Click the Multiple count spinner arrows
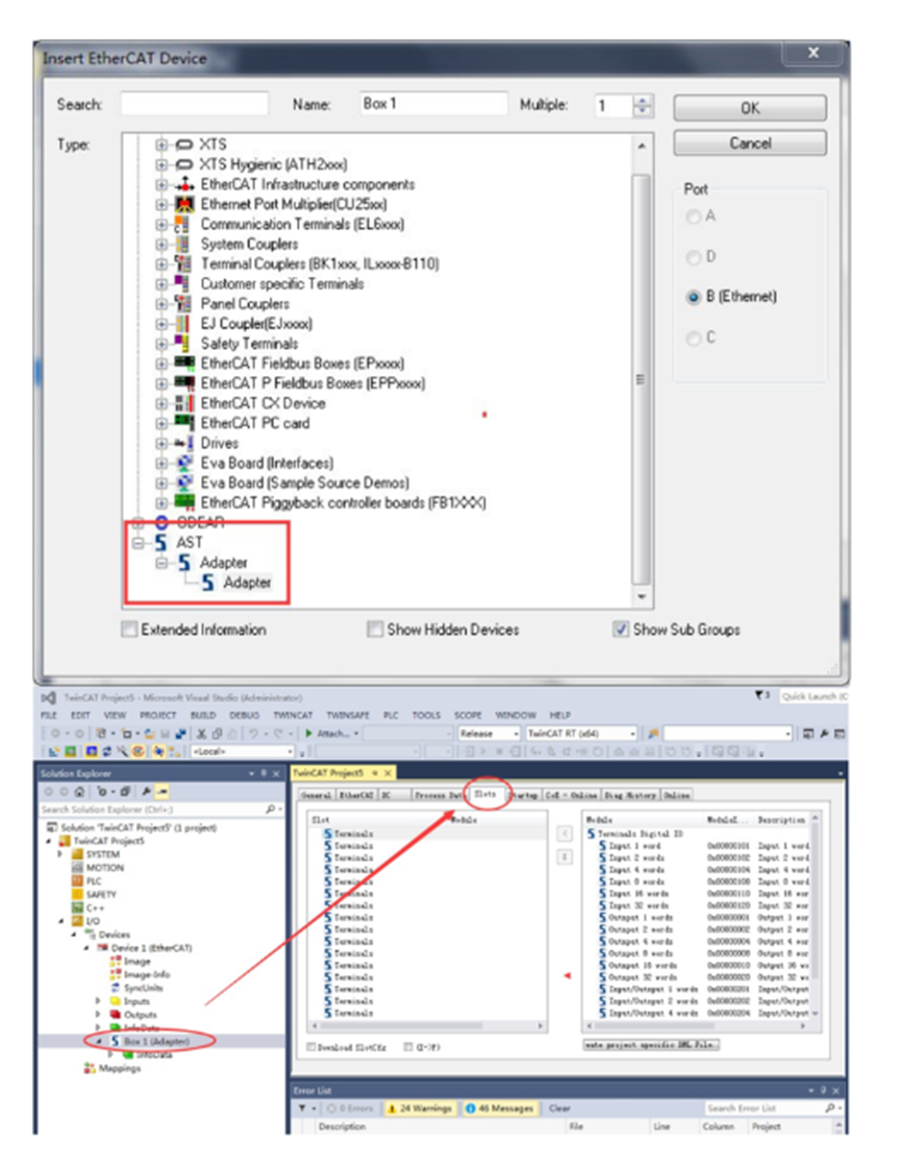 tap(643, 105)
